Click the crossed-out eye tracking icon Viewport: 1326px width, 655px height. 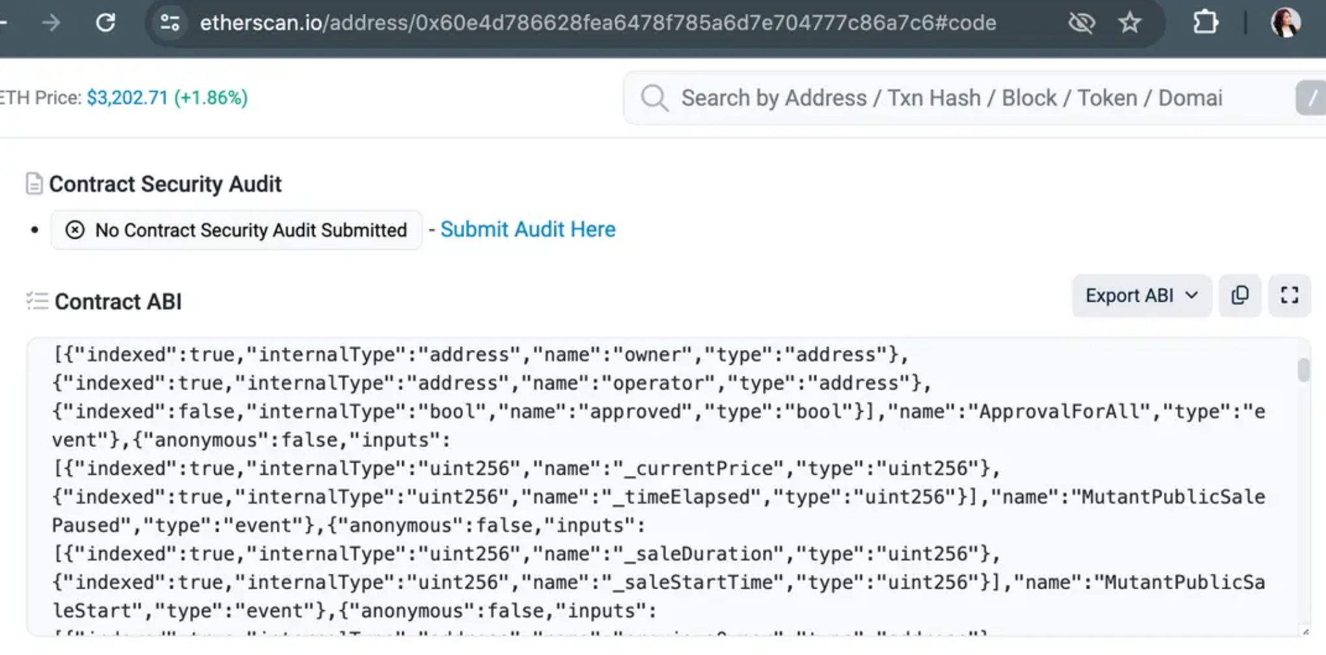(x=1081, y=23)
